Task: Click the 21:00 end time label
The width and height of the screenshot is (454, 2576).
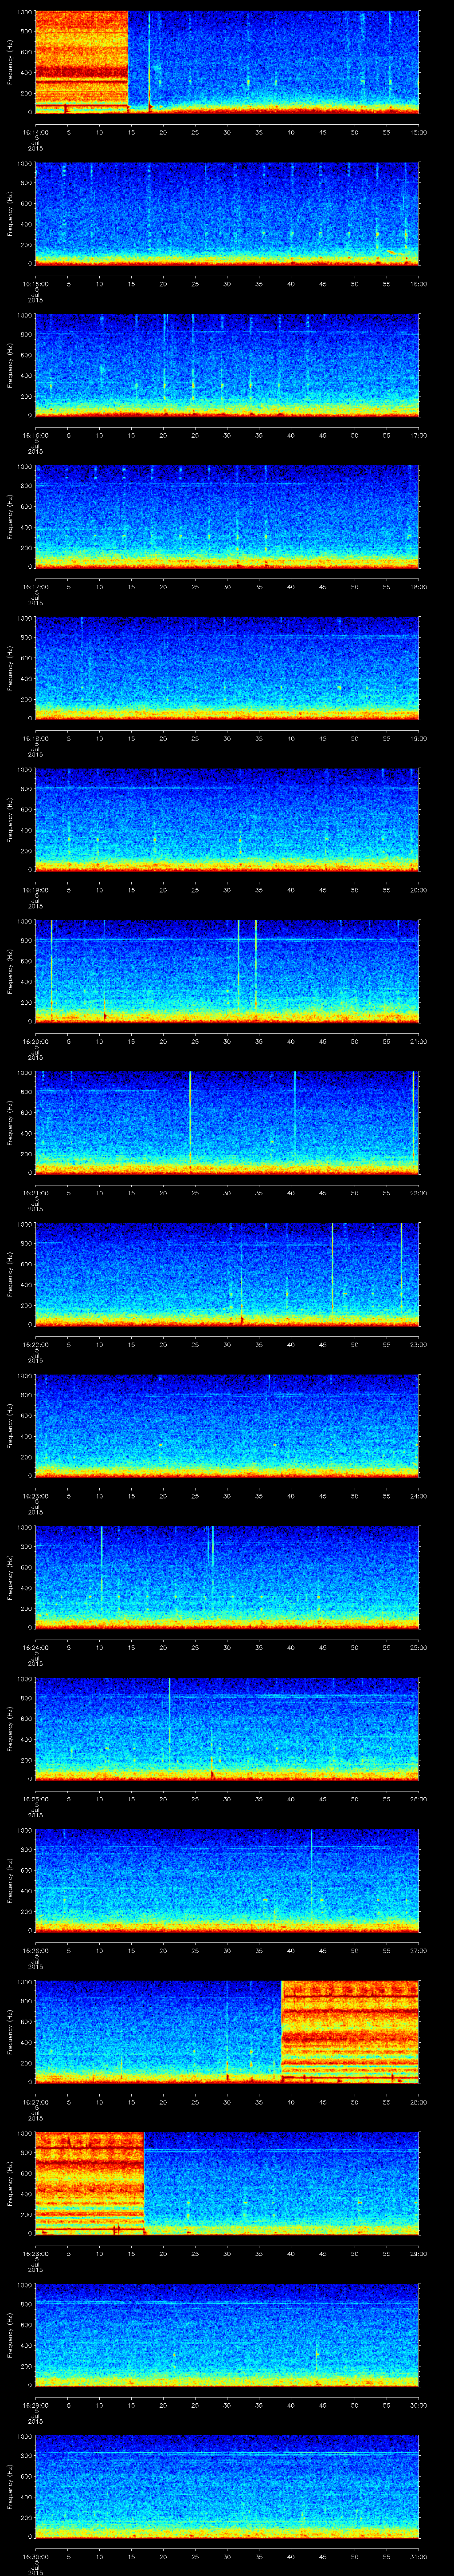Action: (418, 1041)
